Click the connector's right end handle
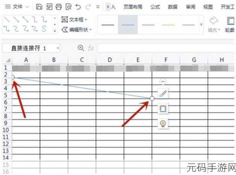236x175 pixels. pos(152,99)
